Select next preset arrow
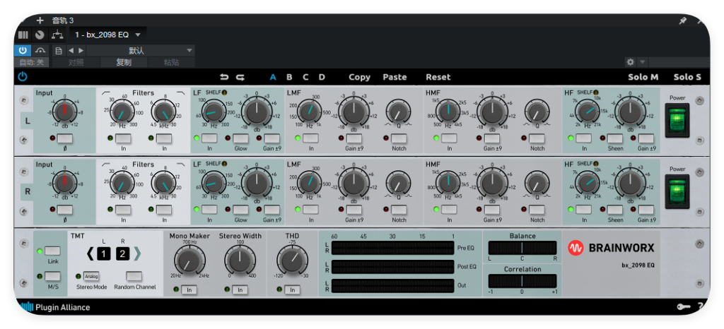Screen dimensions: 724x329 tap(81, 50)
